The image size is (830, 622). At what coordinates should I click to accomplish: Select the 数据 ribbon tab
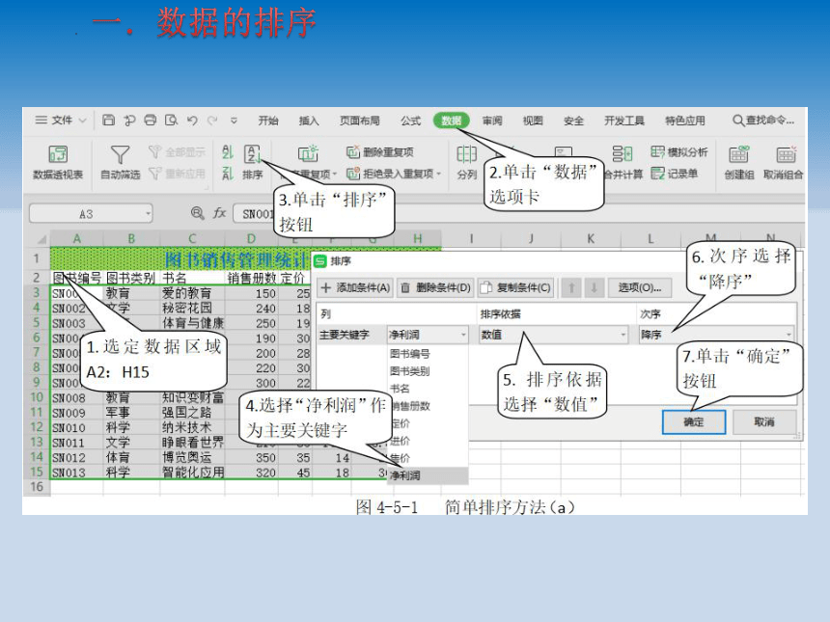[x=451, y=121]
